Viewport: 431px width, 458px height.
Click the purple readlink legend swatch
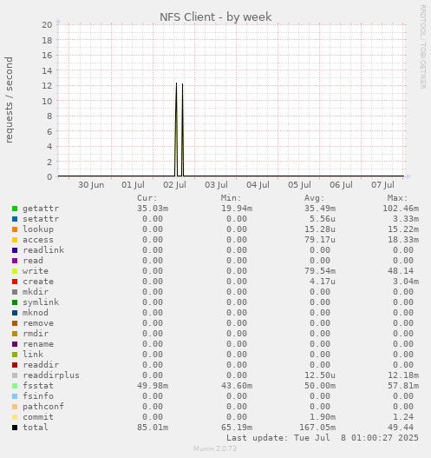[15, 250]
